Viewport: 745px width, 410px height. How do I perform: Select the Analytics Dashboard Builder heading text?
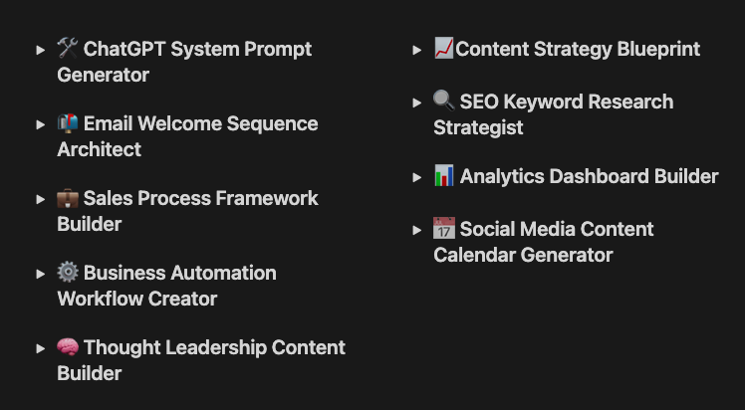pyautogui.click(x=590, y=176)
